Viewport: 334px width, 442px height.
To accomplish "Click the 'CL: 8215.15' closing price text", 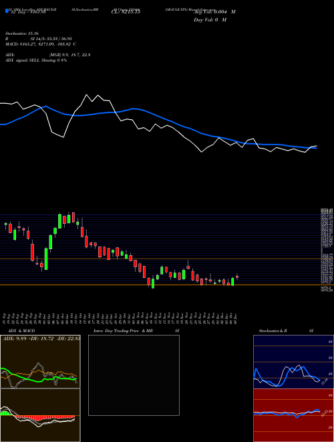I will coord(126,12).
